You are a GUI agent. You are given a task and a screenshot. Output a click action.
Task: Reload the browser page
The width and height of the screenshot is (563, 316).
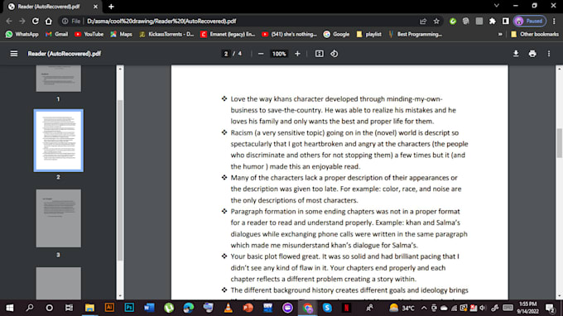click(x=35, y=22)
